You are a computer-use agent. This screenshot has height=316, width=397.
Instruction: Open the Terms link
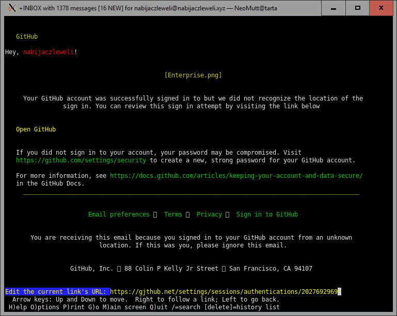(173, 214)
